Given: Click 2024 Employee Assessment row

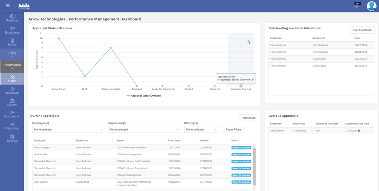Looking at the screenshot, I should pyautogui.click(x=142, y=168).
